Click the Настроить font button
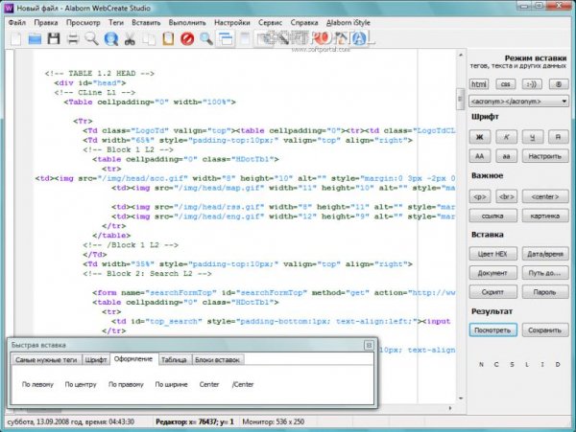The width and height of the screenshot is (576, 432). pos(545,156)
